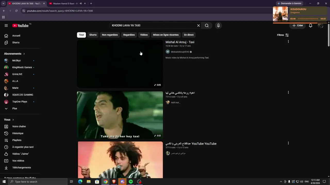Screen dimensions: 330x185
Task: Open the lvb9 inst _ channel
Action: tap(176, 103)
